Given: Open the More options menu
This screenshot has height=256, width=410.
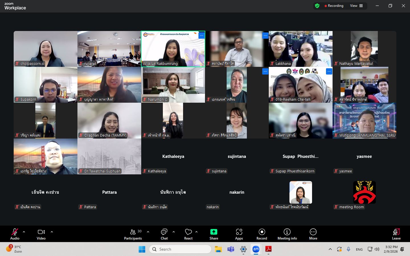Looking at the screenshot, I should (313, 234).
